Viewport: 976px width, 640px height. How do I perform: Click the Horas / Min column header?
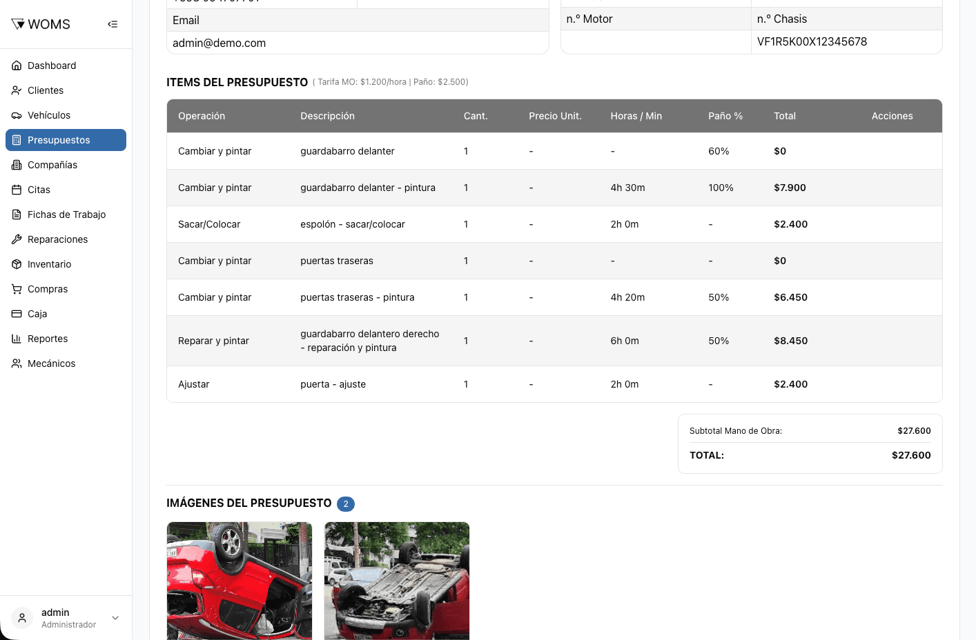pyautogui.click(x=636, y=116)
